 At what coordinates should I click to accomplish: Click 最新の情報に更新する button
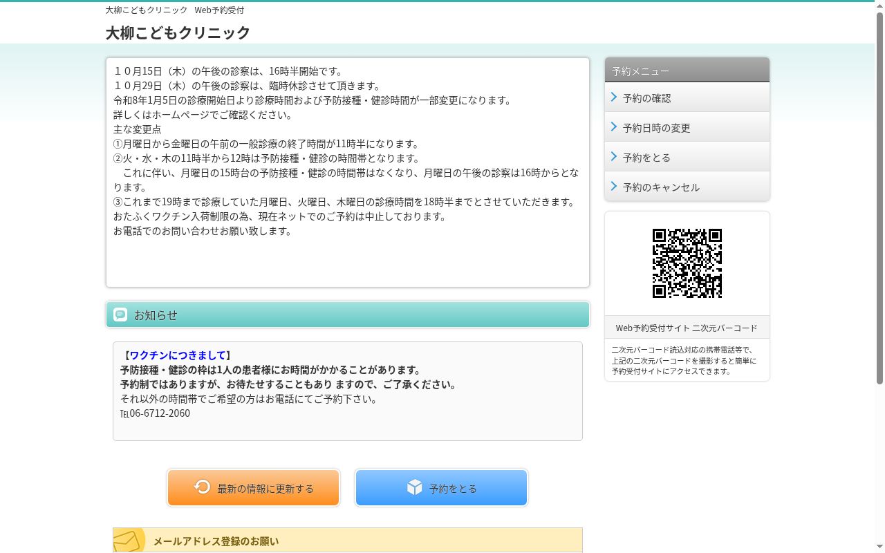[253, 488]
